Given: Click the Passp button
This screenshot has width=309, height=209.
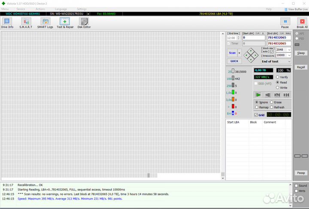Looking at the screenshot, I should pyautogui.click(x=301, y=173).
